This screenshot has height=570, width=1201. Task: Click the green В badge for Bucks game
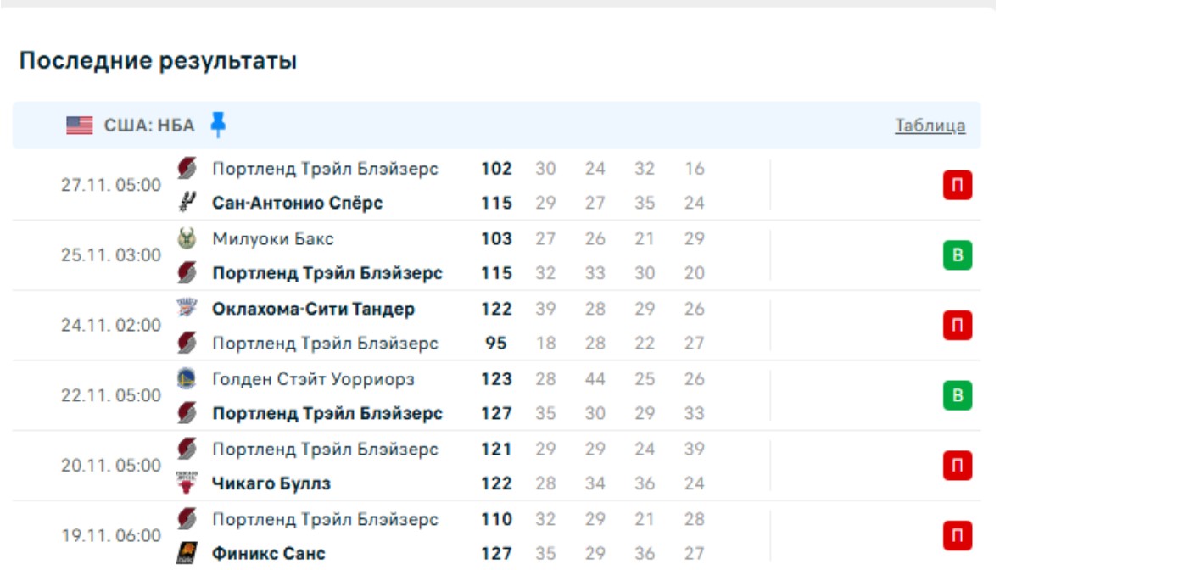(x=957, y=255)
